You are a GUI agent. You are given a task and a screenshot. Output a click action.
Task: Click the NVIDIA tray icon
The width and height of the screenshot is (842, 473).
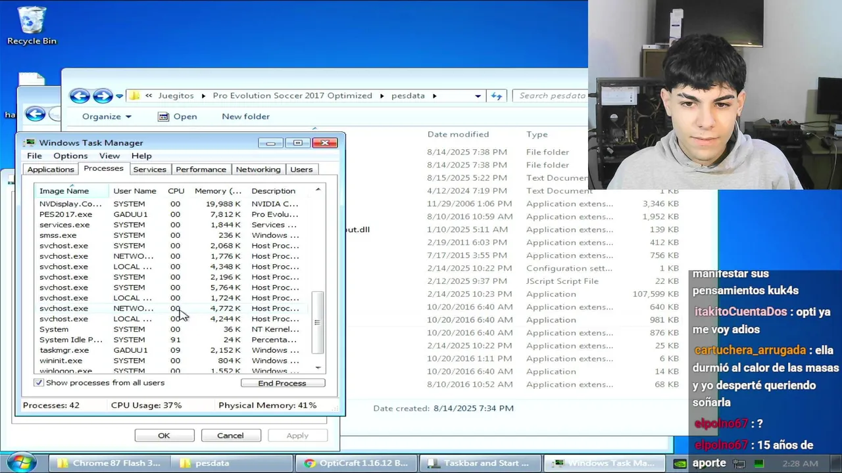680,464
